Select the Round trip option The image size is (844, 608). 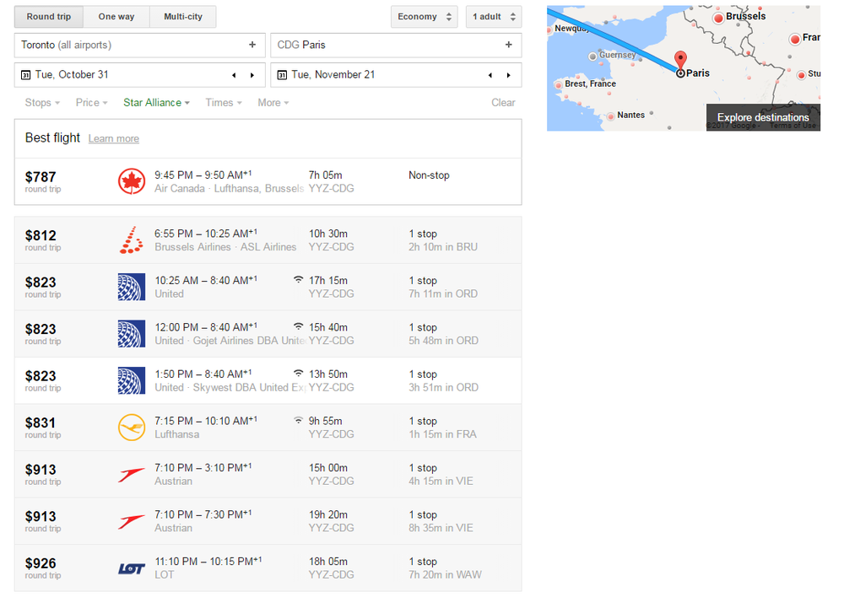(48, 15)
